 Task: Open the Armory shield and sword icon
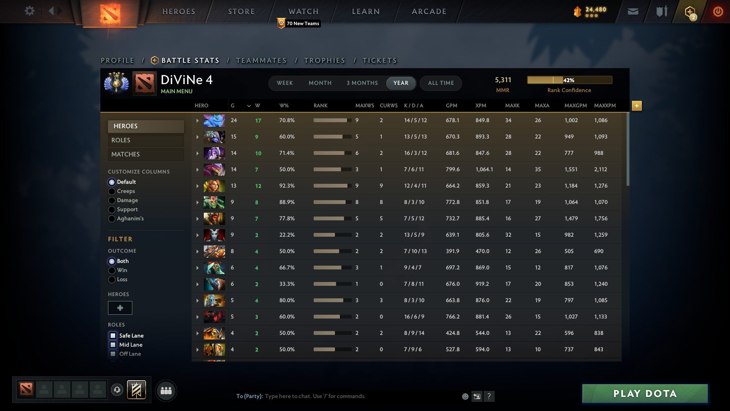click(x=662, y=11)
